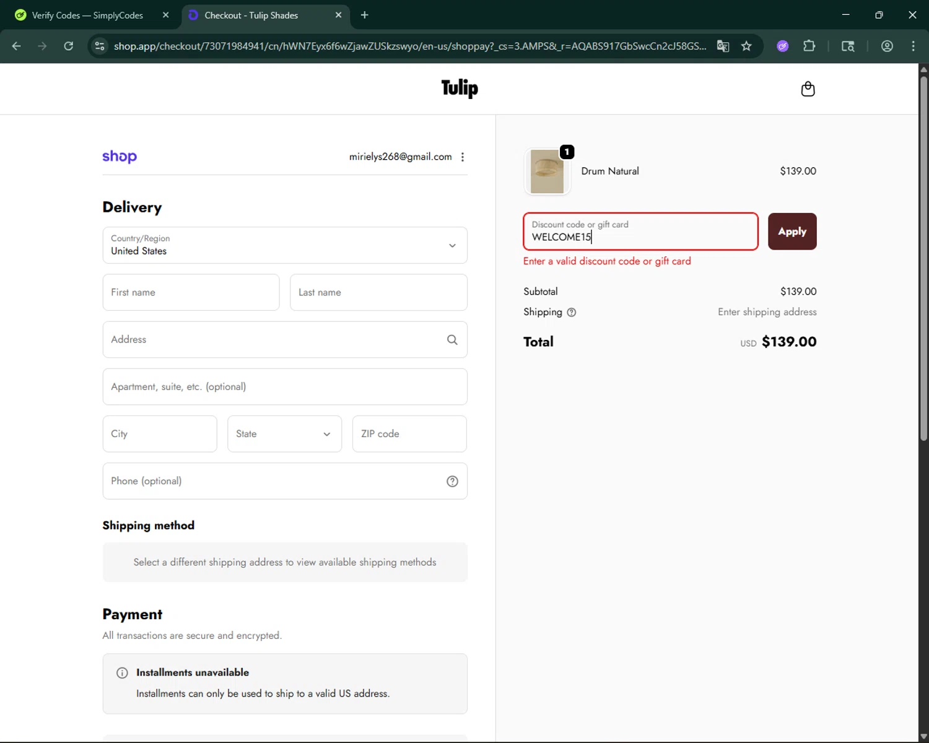
Task: Click the Drum Natural product name
Action: (x=610, y=172)
